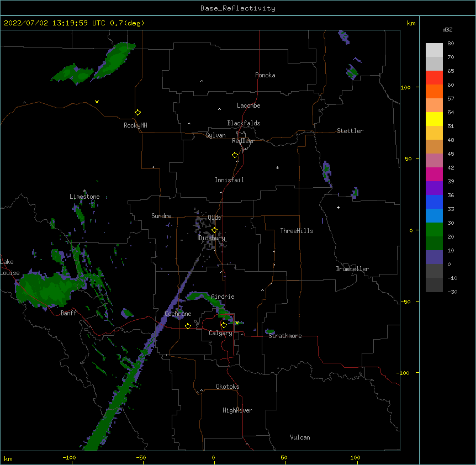Click the yellow diamond marker beside Olds
Screen dimensions: 476x465
tap(214, 230)
